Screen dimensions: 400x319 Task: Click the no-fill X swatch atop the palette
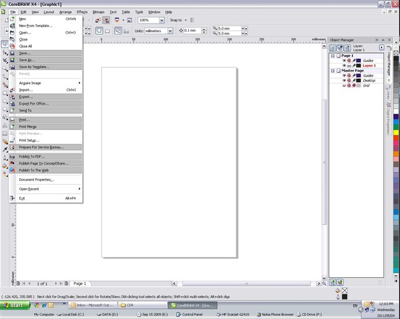pyautogui.click(x=396, y=53)
